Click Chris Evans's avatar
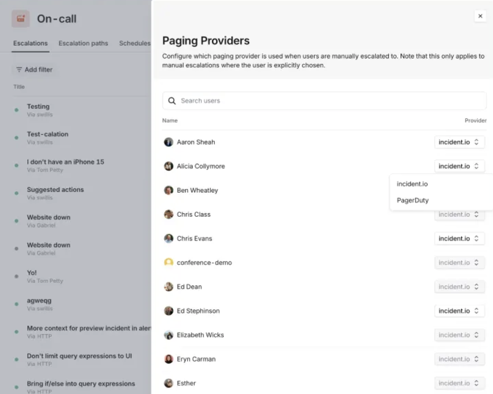This screenshot has height=394, width=493. [168, 239]
